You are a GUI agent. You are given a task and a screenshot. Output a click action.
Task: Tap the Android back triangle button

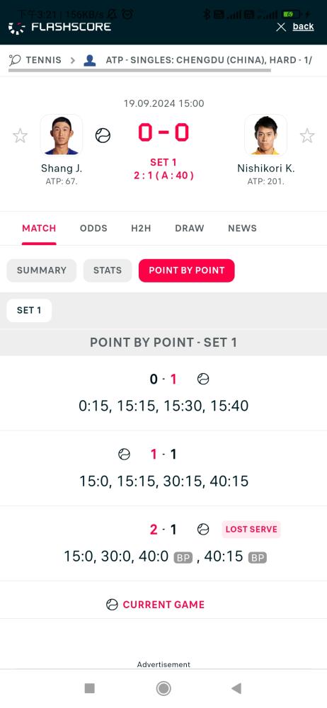[236, 688]
